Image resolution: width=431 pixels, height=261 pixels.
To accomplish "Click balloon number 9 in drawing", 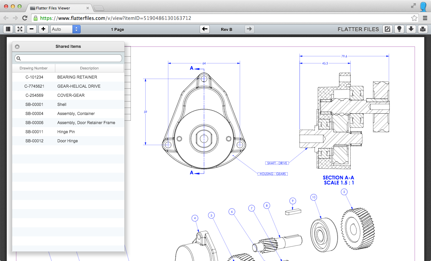I will click(x=293, y=201).
